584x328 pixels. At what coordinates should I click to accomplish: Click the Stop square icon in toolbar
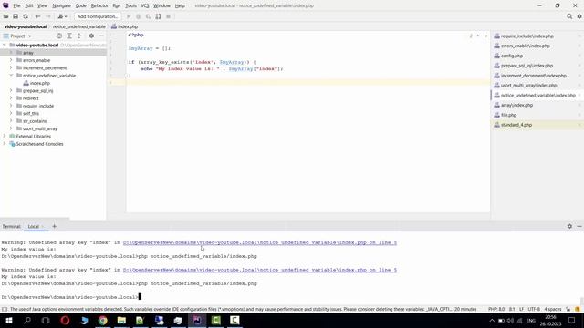(x=168, y=16)
